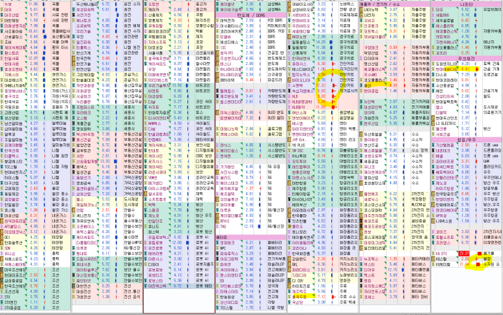
Task: Click the 현대공업 stock name
Action: pos(371,90)
